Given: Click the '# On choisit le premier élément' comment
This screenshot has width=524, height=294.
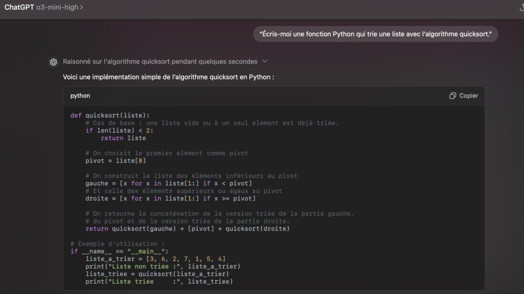Looking at the screenshot, I should pos(167,153).
